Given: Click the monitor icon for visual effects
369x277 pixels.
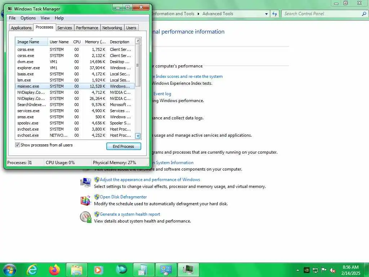Looking at the screenshot, I should [86, 183].
